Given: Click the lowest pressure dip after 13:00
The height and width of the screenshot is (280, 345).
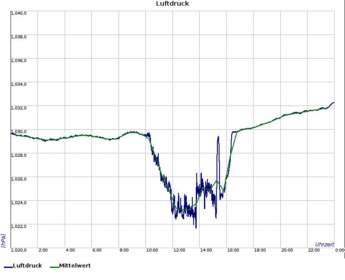Looking at the screenshot, I should [196, 227].
